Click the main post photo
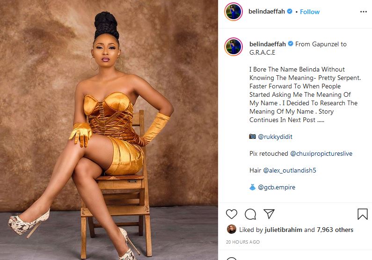This screenshot has width=372, height=260. (x=109, y=130)
